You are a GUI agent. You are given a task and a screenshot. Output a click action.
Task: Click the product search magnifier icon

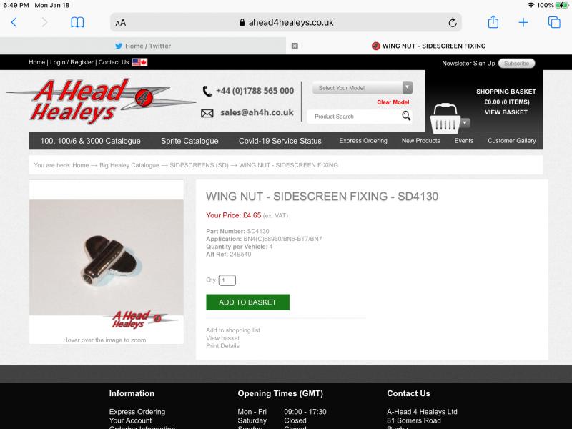pyautogui.click(x=406, y=116)
